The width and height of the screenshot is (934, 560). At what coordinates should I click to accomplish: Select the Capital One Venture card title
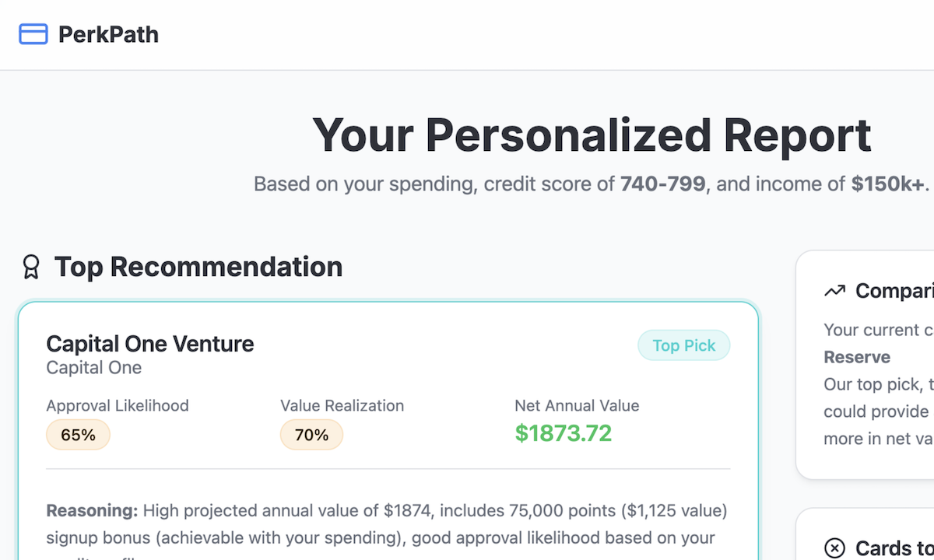150,344
